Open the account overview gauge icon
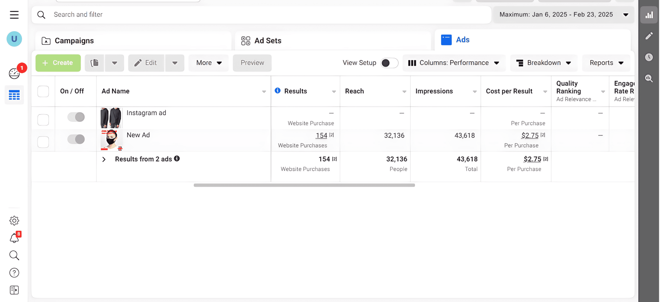Image resolution: width=660 pixels, height=302 pixels. point(14,74)
